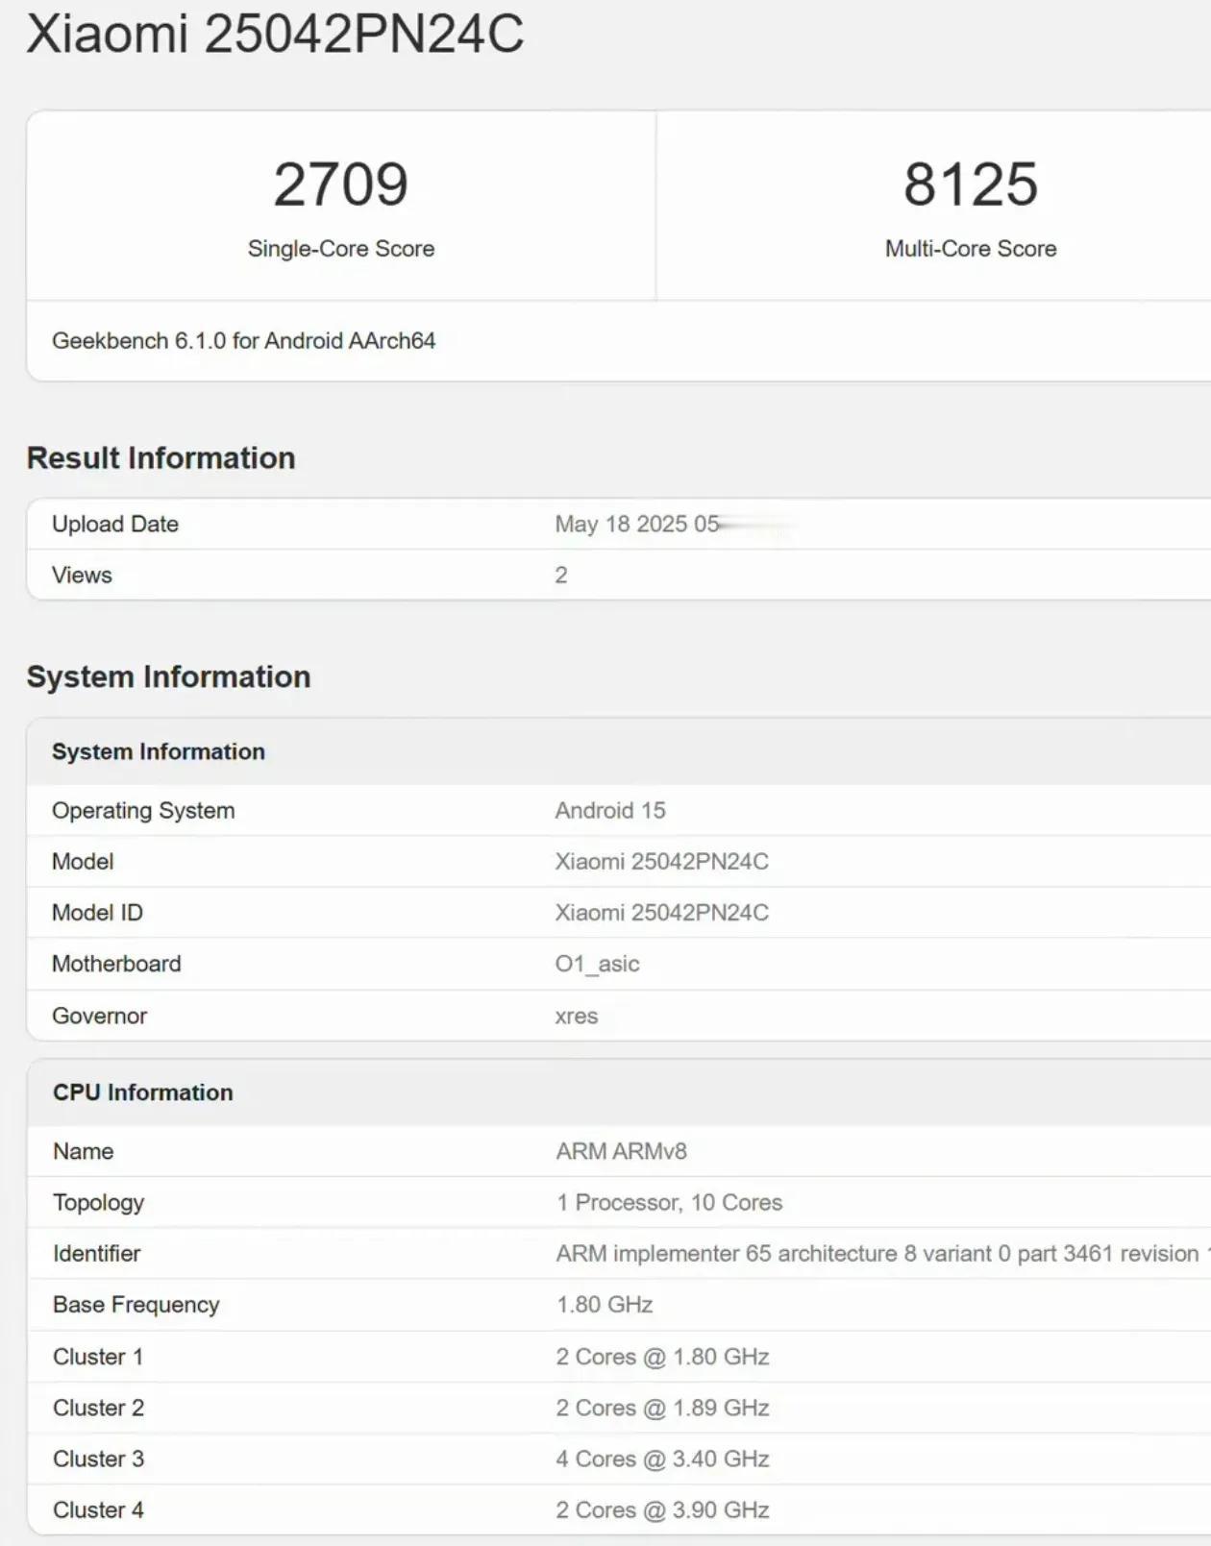This screenshot has width=1211, height=1546.
Task: Click the 8125 multi-core score value
Action: pos(971,184)
